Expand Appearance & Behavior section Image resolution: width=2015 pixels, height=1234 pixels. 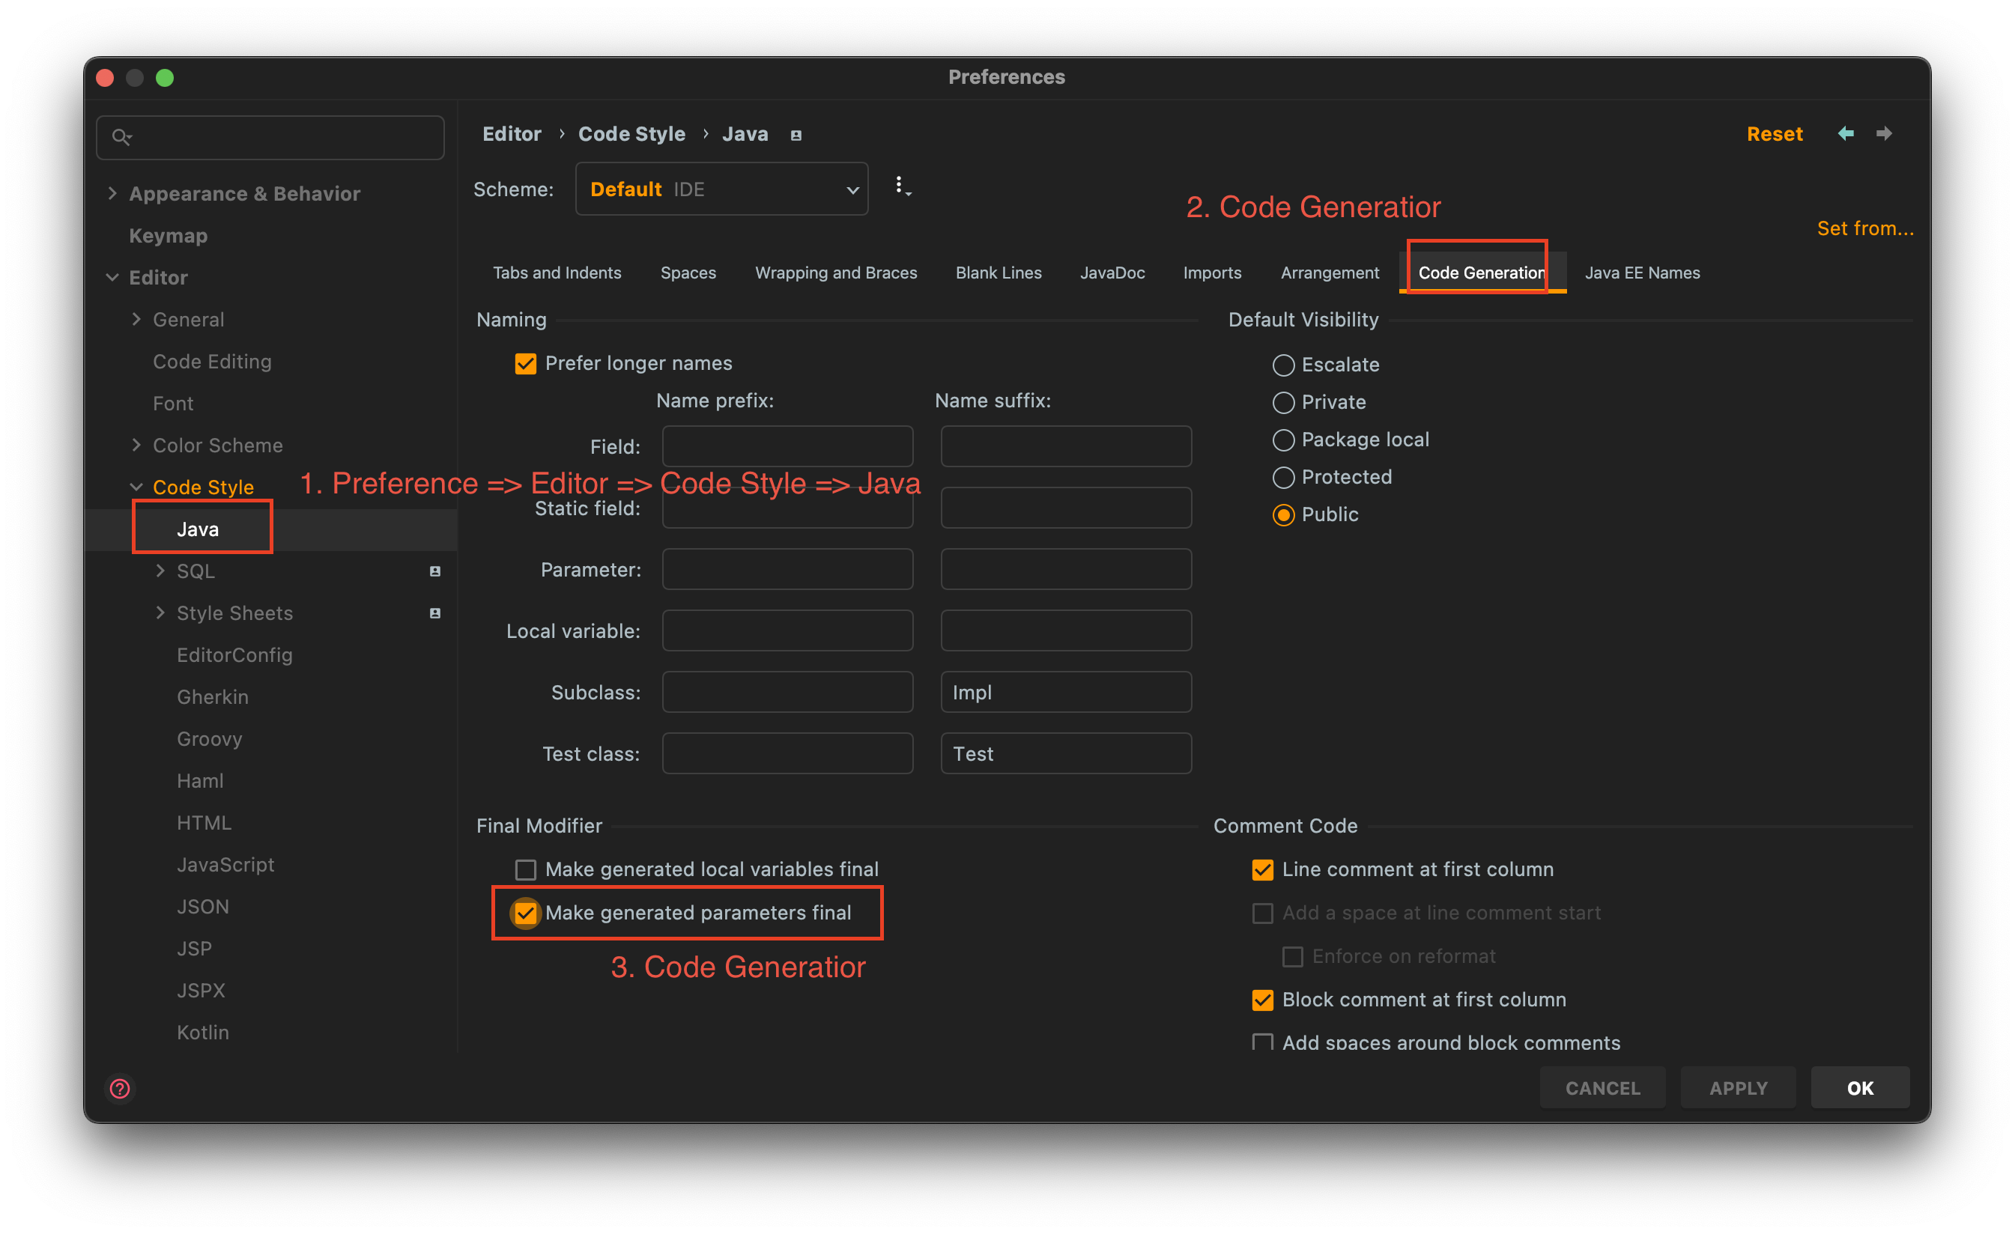[113, 194]
